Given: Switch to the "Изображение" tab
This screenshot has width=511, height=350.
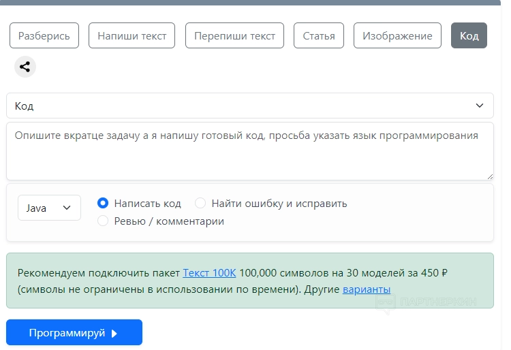Looking at the screenshot, I should pos(397,35).
